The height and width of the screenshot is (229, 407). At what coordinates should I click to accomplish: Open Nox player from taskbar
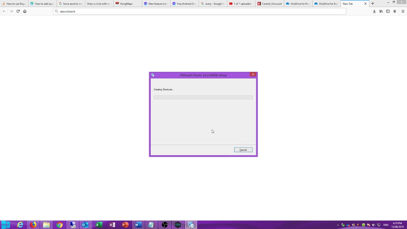178,225
